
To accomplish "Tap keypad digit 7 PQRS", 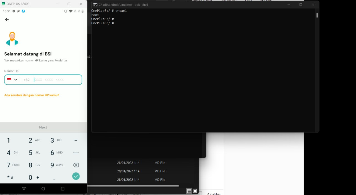I will tap(13, 165).
